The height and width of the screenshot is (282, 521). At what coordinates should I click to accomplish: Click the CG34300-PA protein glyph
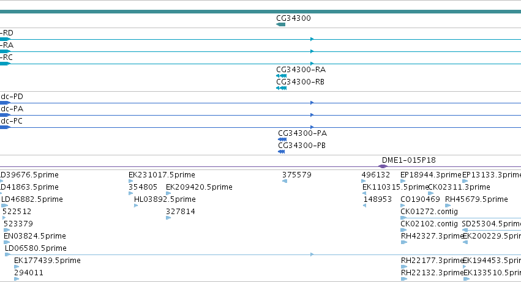(282, 139)
